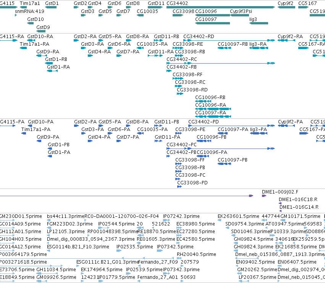The height and width of the screenshot is (283, 325).
Task: Open the Tim17a1-RA transcript label
Action: point(35,44)
